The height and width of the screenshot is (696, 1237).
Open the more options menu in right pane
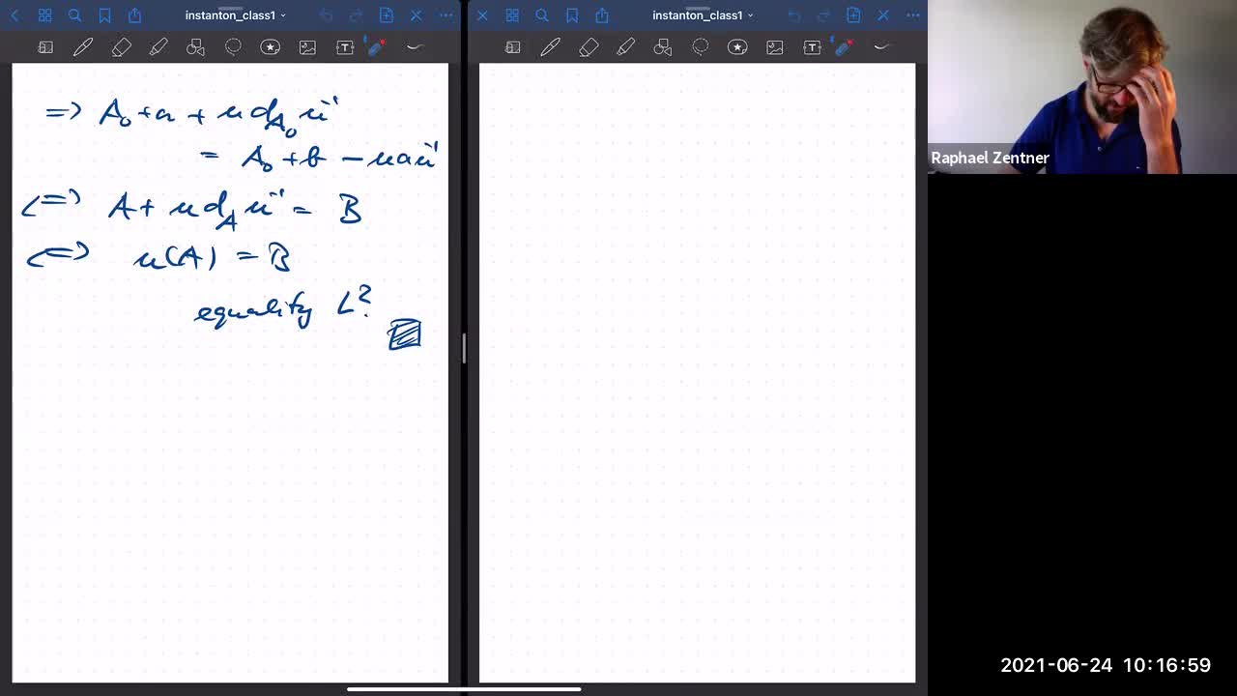(x=913, y=15)
